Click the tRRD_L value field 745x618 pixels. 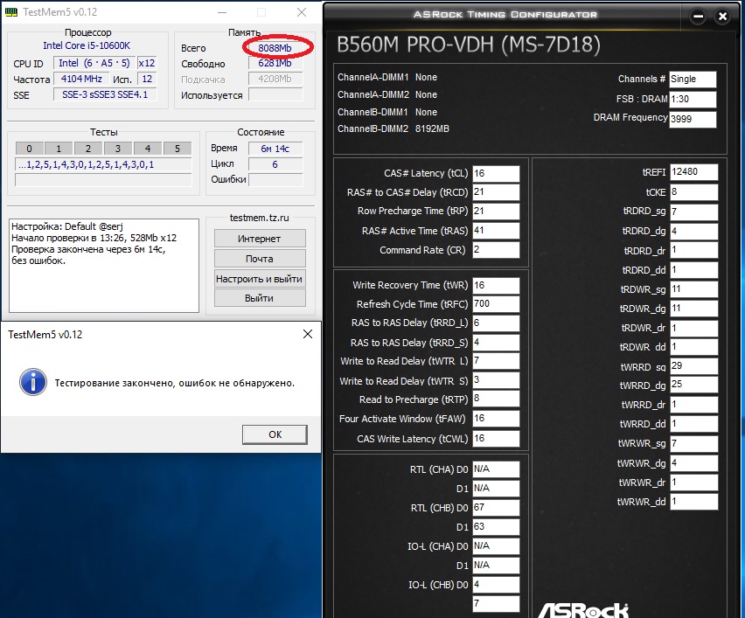click(x=496, y=323)
